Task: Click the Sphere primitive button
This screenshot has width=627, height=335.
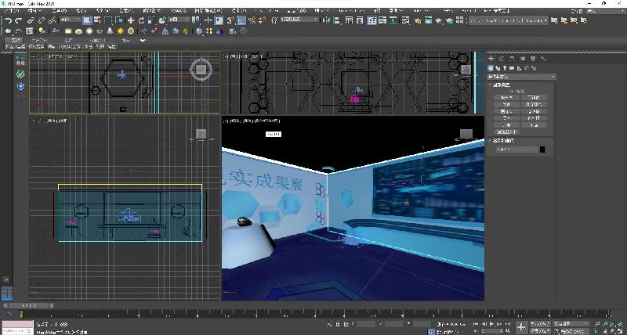Action: 506,104
